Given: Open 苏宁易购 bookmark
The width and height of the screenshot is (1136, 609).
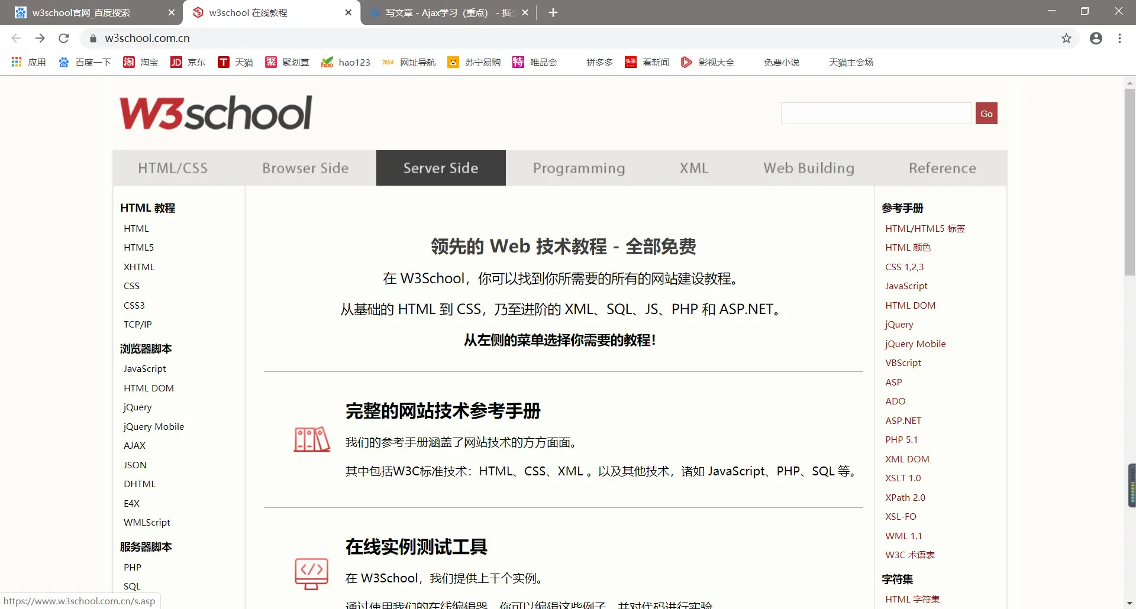Looking at the screenshot, I should (x=474, y=62).
